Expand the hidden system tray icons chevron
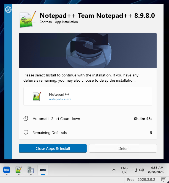The width and height of the screenshot is (169, 183). point(114,170)
